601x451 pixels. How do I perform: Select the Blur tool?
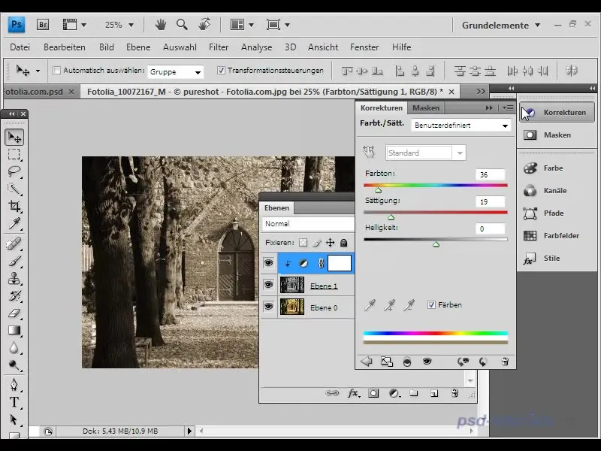click(14, 347)
